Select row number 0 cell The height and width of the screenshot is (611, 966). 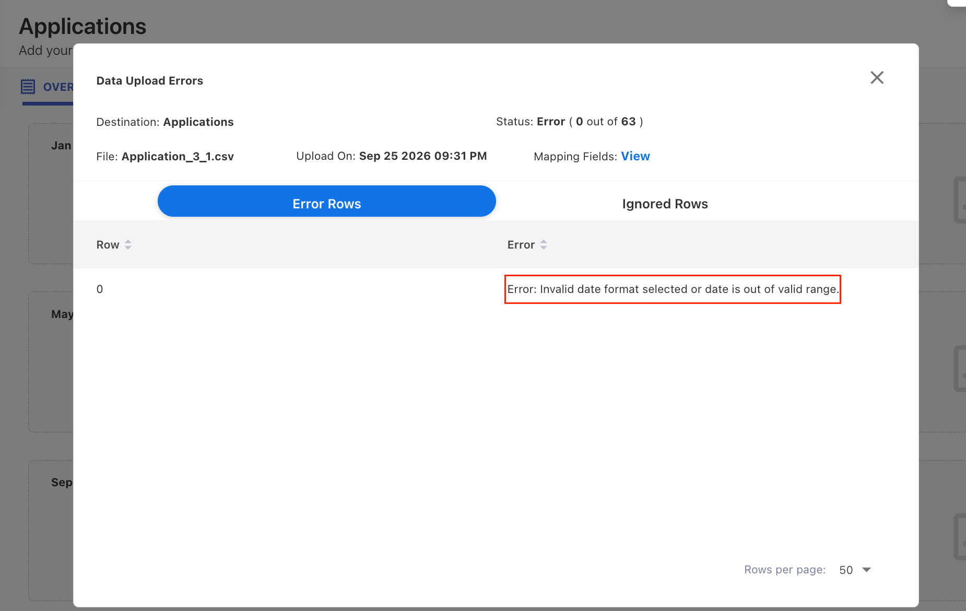100,289
